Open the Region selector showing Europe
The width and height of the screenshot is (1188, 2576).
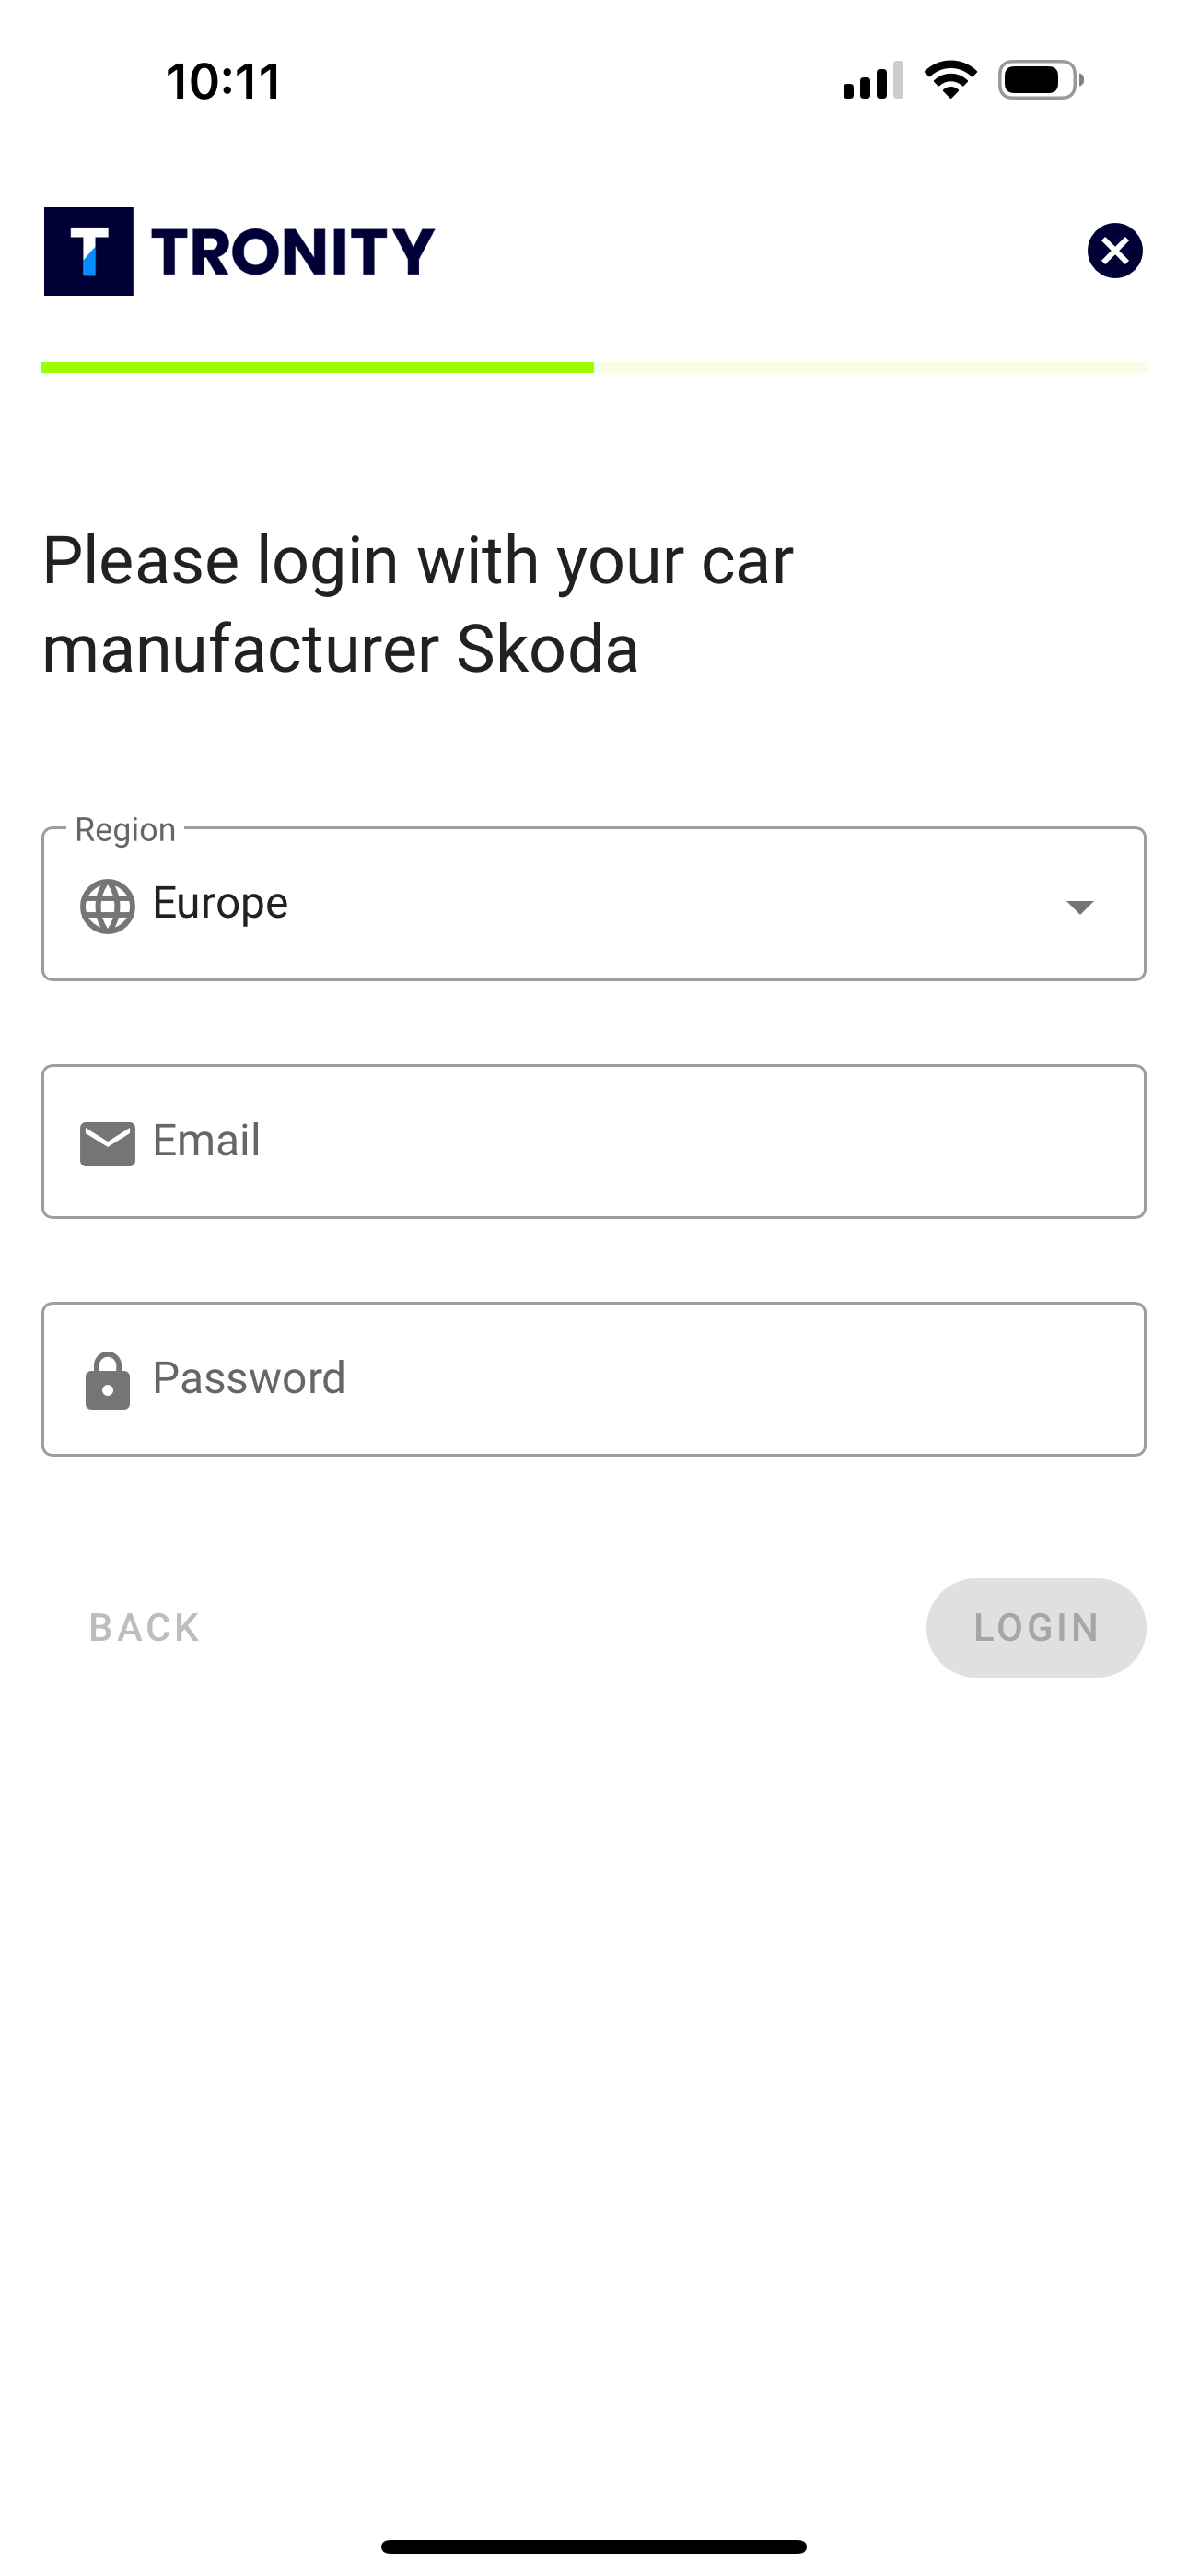pos(594,904)
